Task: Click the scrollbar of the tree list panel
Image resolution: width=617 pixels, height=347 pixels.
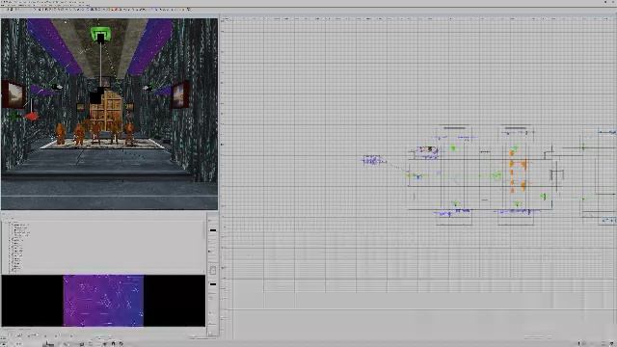Action: (x=204, y=229)
